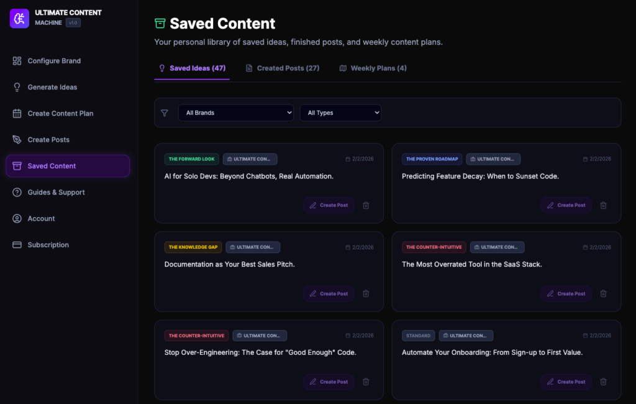The height and width of the screenshot is (404, 636).
Task: Open the All Brands dropdown
Action: (x=236, y=113)
